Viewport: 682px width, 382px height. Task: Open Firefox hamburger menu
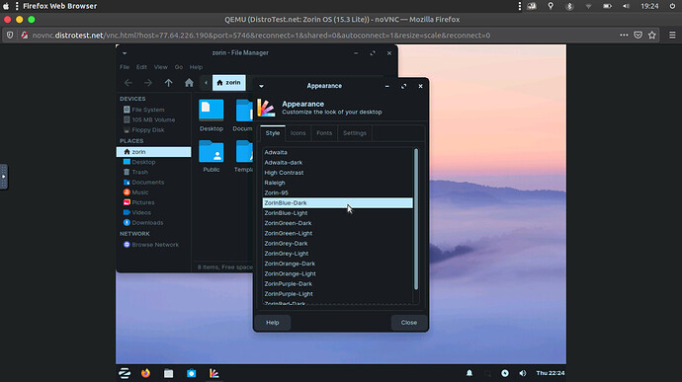point(672,36)
